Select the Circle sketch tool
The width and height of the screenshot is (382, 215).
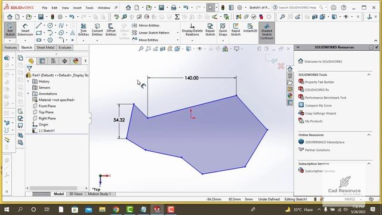[50, 26]
